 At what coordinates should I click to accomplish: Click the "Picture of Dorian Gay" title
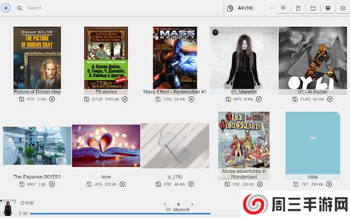(37, 92)
